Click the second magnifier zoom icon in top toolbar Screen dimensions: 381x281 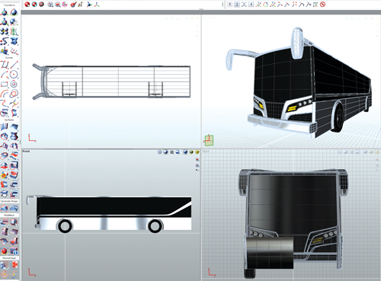(58, 5)
